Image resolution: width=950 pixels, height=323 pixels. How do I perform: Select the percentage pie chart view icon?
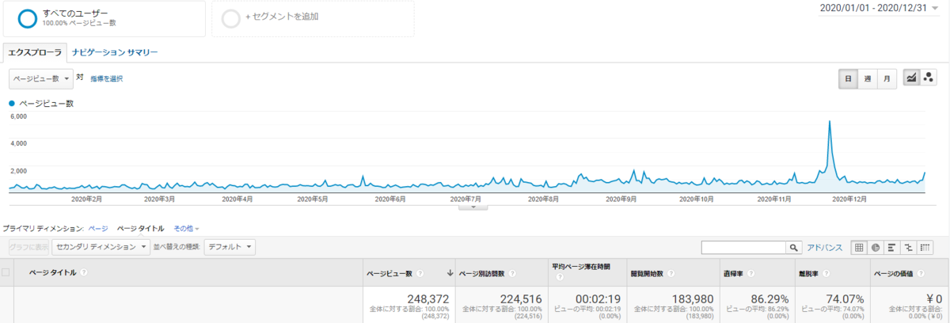coord(876,247)
